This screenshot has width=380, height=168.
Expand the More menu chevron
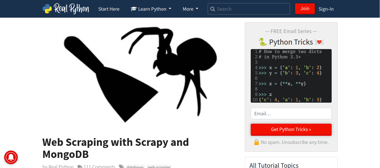click(198, 9)
